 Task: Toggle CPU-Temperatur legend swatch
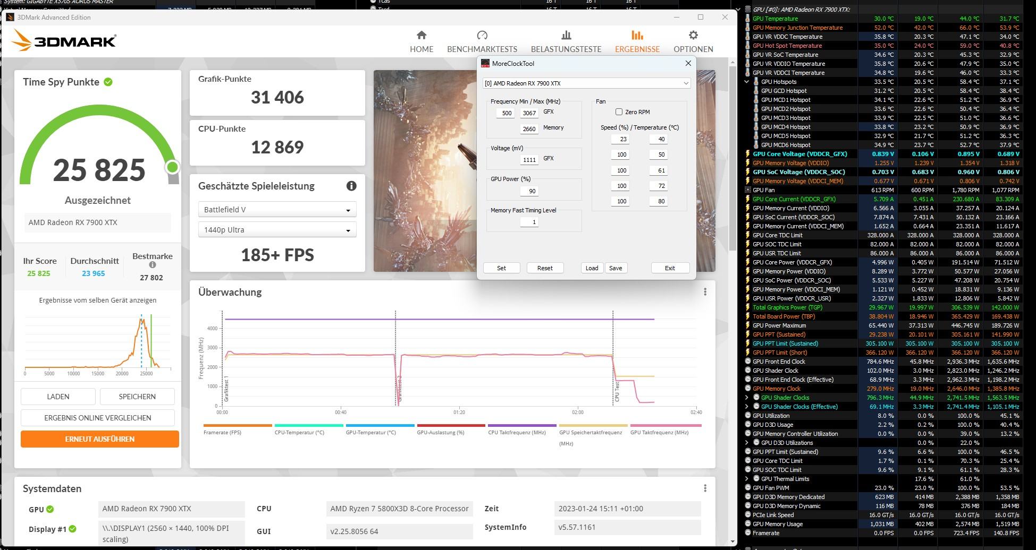point(309,425)
